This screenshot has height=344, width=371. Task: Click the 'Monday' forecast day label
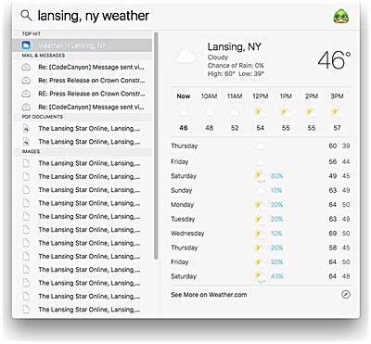[182, 205]
